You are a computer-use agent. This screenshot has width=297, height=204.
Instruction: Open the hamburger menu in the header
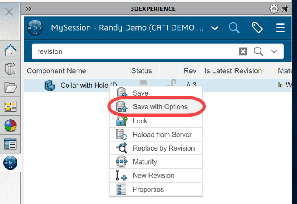pyautogui.click(x=280, y=28)
